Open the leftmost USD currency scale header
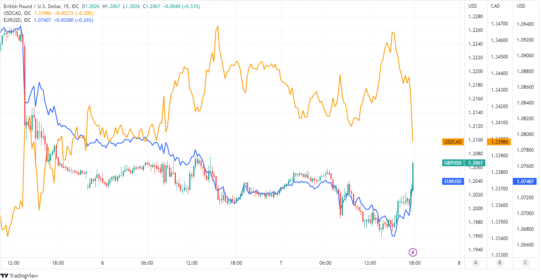541x280 pixels. pyautogui.click(x=472, y=6)
